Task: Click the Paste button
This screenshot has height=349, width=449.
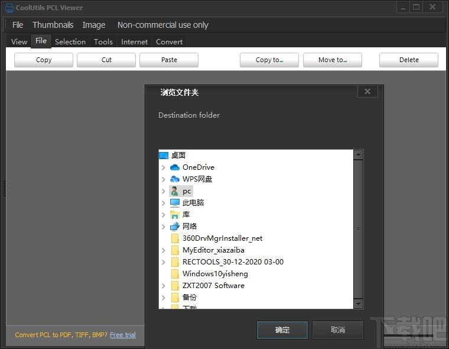Action: click(169, 60)
